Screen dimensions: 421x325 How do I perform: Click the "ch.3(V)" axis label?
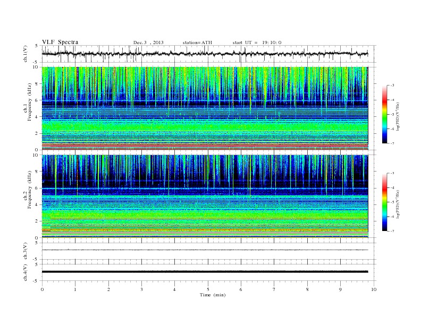(x=26, y=251)
